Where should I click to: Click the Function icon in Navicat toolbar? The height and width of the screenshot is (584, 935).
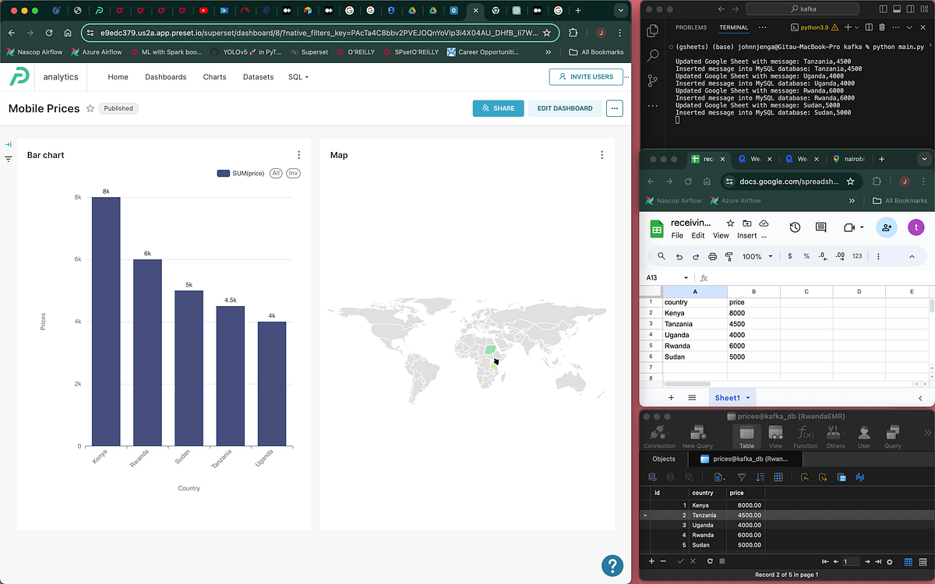coord(803,434)
